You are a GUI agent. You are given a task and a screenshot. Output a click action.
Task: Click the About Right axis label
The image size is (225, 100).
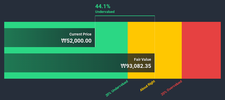[148, 86]
